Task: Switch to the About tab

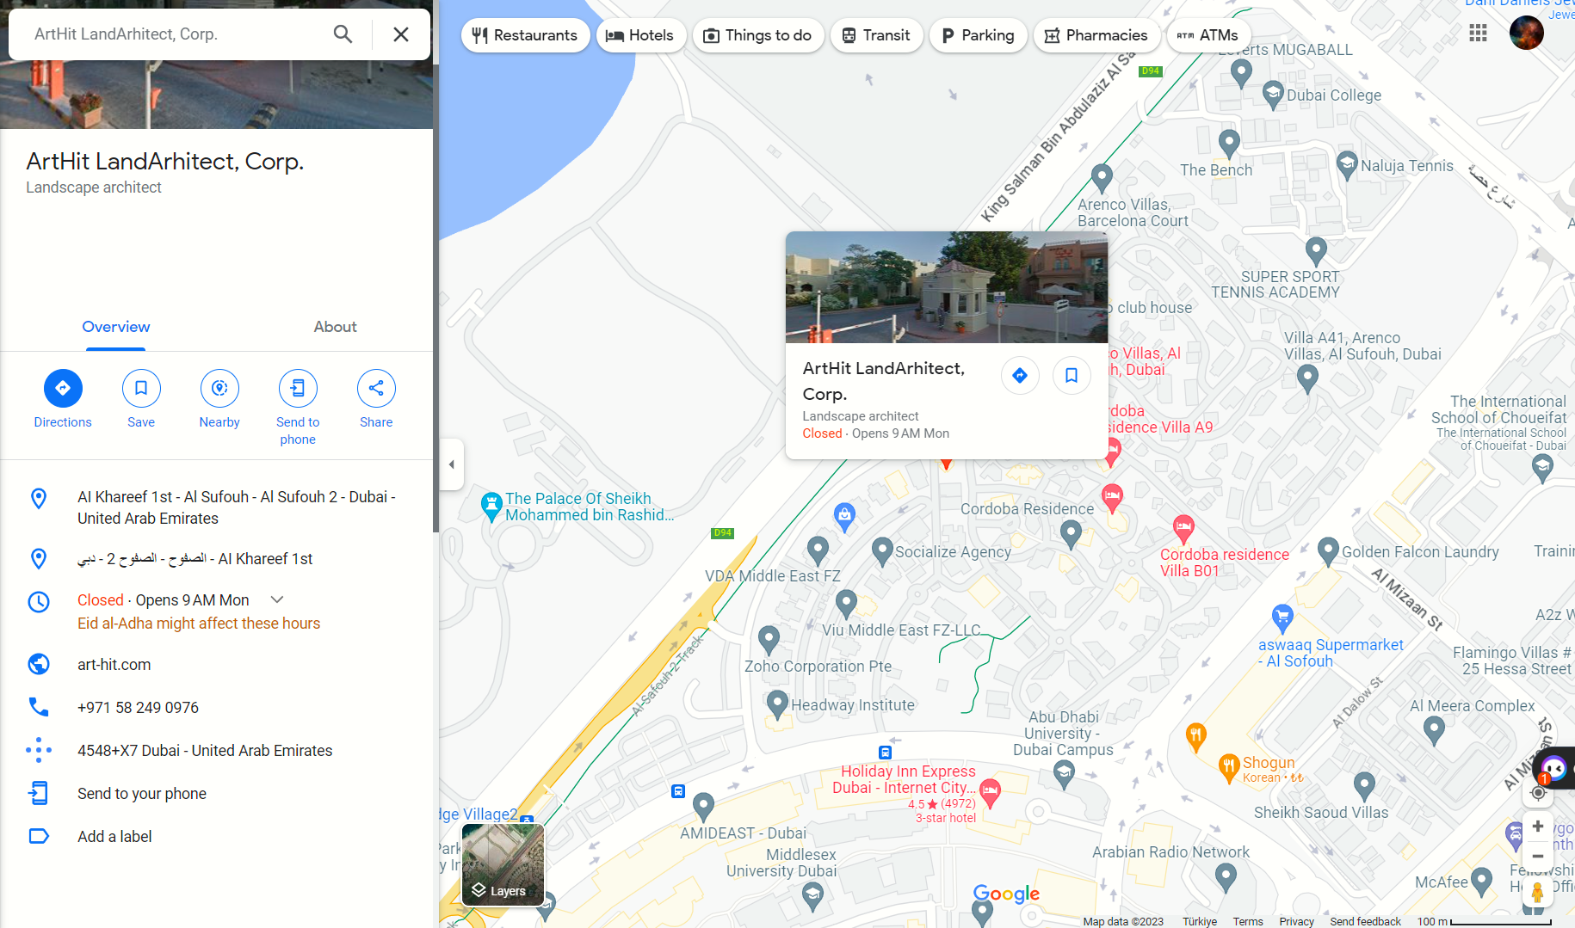Action: (335, 327)
